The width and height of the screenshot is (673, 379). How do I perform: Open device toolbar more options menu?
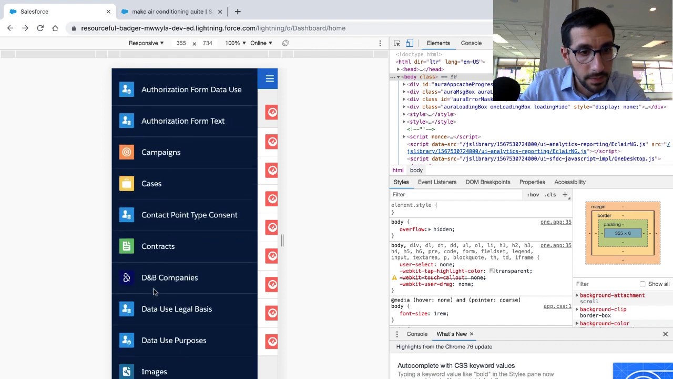click(x=380, y=43)
